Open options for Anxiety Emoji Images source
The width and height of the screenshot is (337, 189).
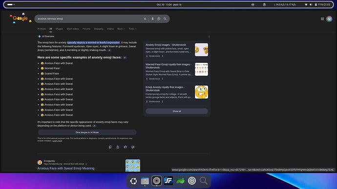click(163, 56)
